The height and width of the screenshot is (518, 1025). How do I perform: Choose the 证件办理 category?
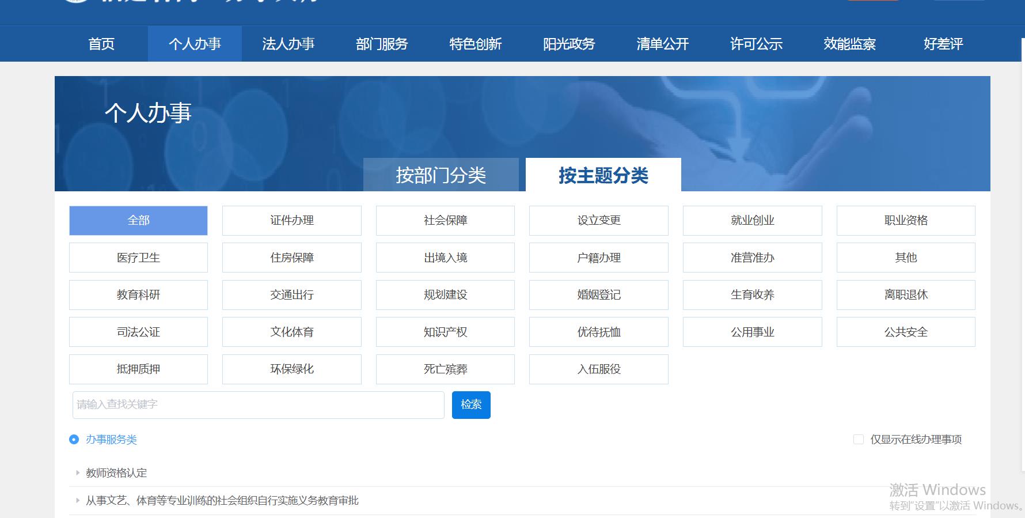tap(292, 221)
